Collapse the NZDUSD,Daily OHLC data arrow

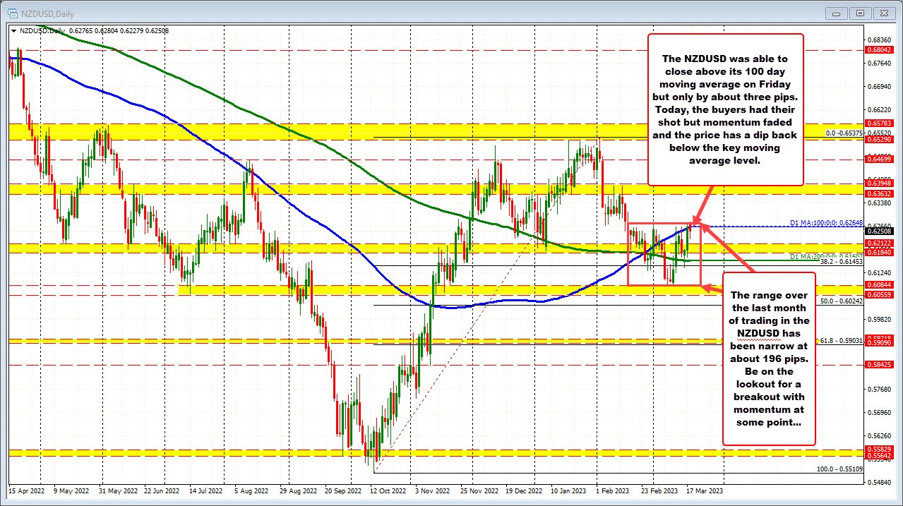(13, 30)
